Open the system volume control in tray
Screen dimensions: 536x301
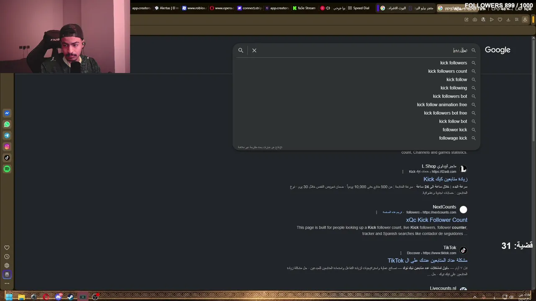[511, 297]
